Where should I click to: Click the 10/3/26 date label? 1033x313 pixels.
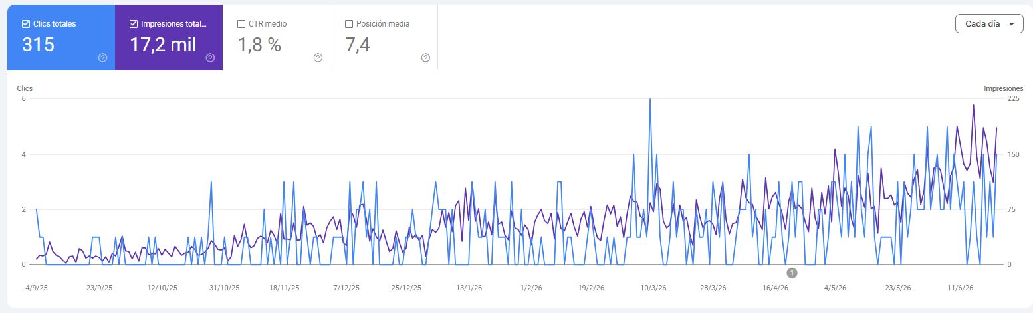coord(653,288)
